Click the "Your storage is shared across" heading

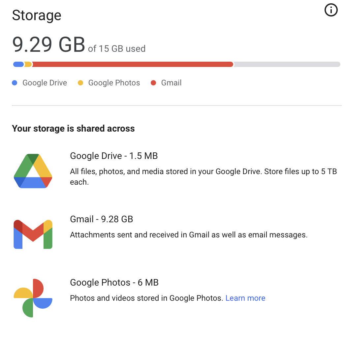coord(73,128)
